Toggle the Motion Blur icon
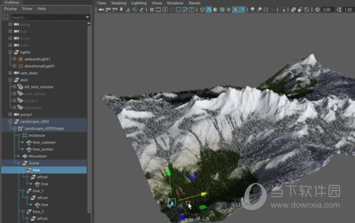 tap(259, 9)
